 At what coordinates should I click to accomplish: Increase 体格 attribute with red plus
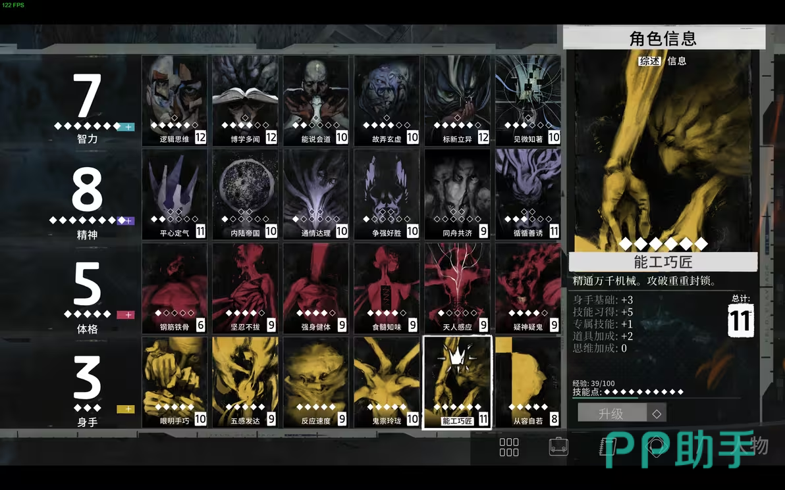125,315
